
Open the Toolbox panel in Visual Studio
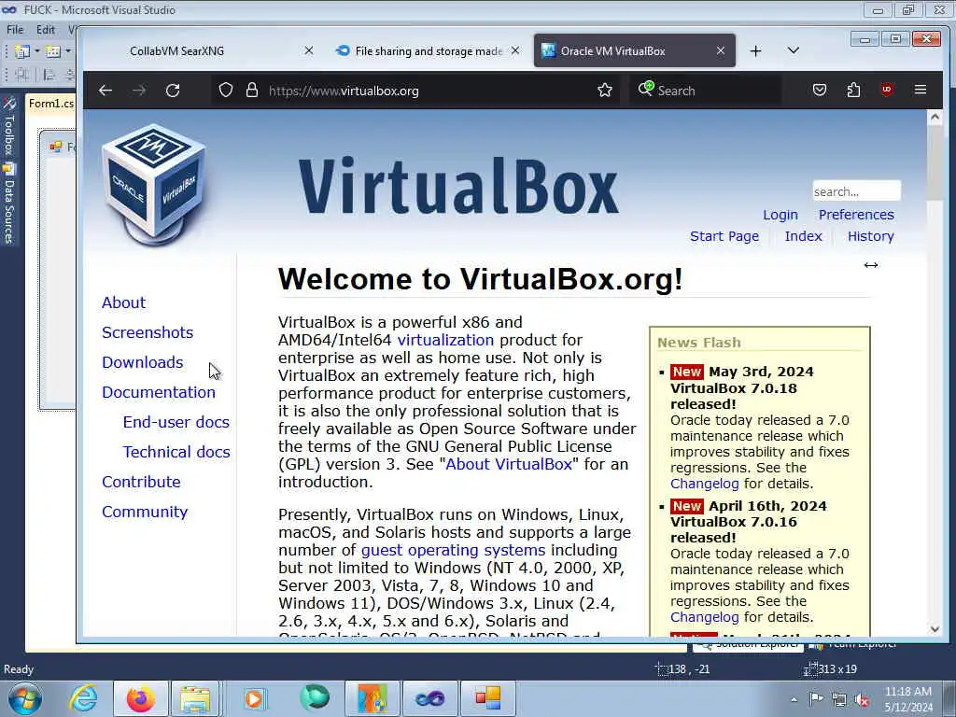[x=8, y=126]
